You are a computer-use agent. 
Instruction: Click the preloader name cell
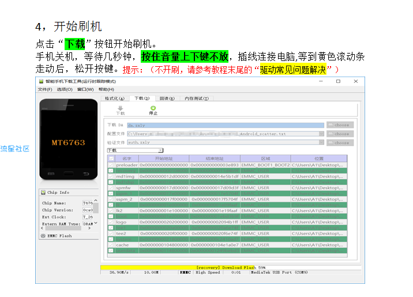(x=127, y=165)
